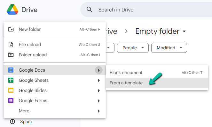212x127 pixels.
Task: Select Google Sheets menu item label
Action: 34,80
